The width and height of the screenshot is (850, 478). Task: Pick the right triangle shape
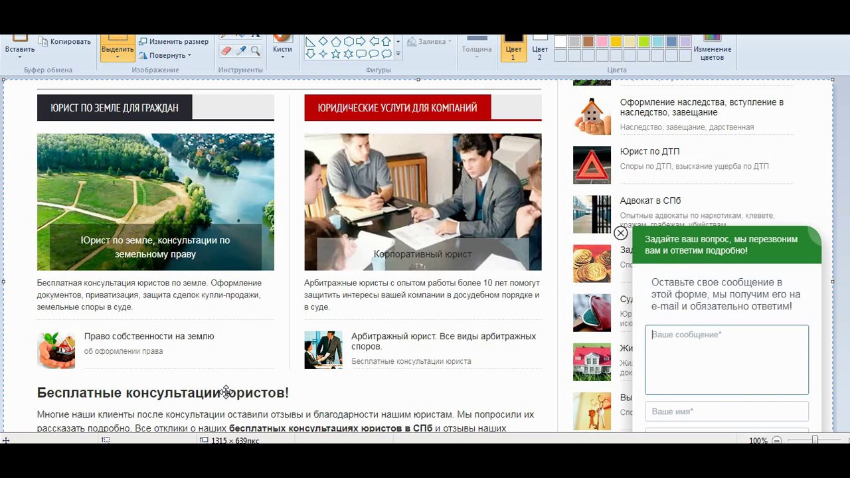tap(310, 42)
